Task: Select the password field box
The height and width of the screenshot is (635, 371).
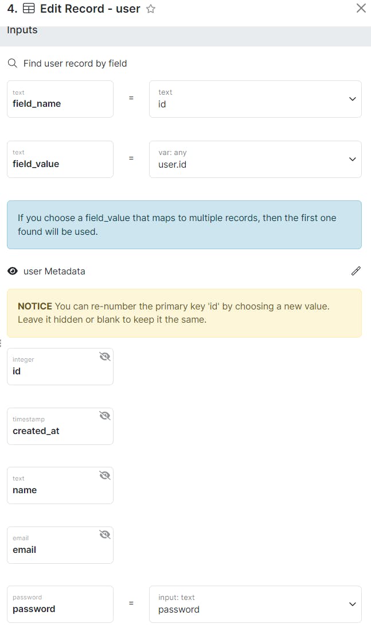Action: (x=60, y=604)
